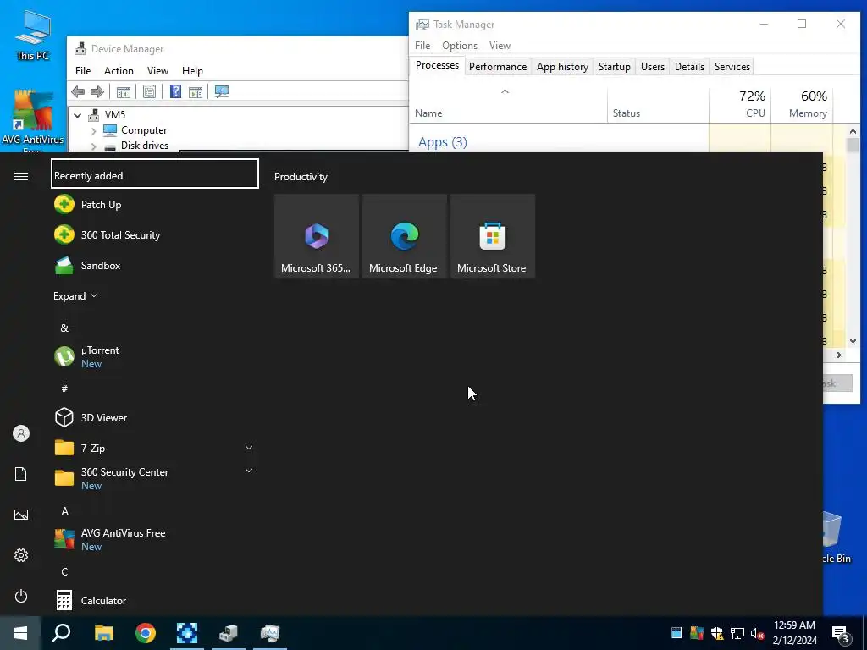Open the user account icon in Start sidebar
This screenshot has height=650, width=867.
(x=21, y=433)
